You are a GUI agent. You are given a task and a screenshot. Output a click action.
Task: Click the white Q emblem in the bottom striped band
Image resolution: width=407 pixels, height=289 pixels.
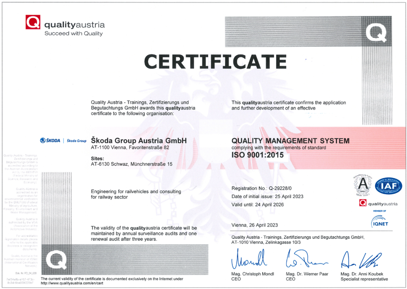coord(56,261)
